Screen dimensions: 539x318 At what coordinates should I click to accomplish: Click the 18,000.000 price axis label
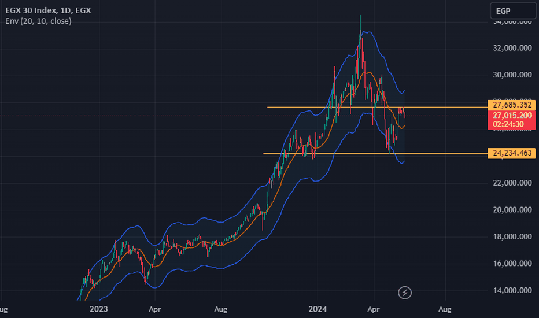tap(512, 236)
